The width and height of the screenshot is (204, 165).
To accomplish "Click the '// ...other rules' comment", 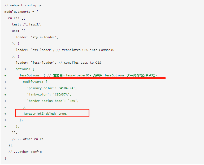I will (28, 139).
